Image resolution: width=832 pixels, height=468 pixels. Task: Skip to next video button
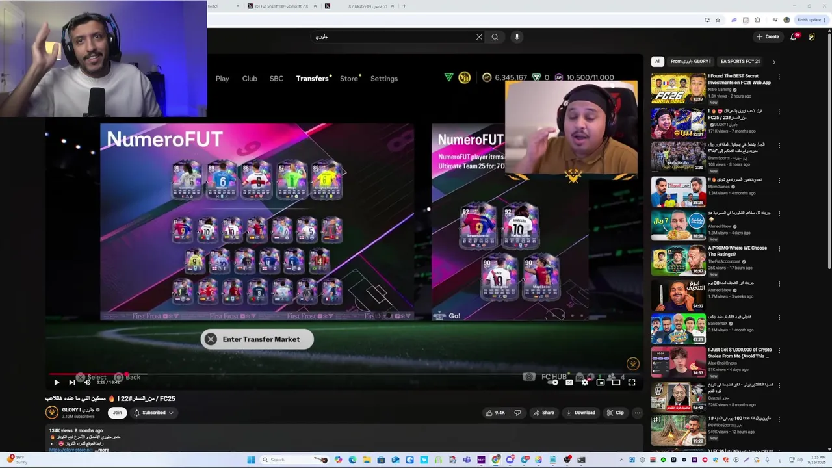(x=72, y=382)
